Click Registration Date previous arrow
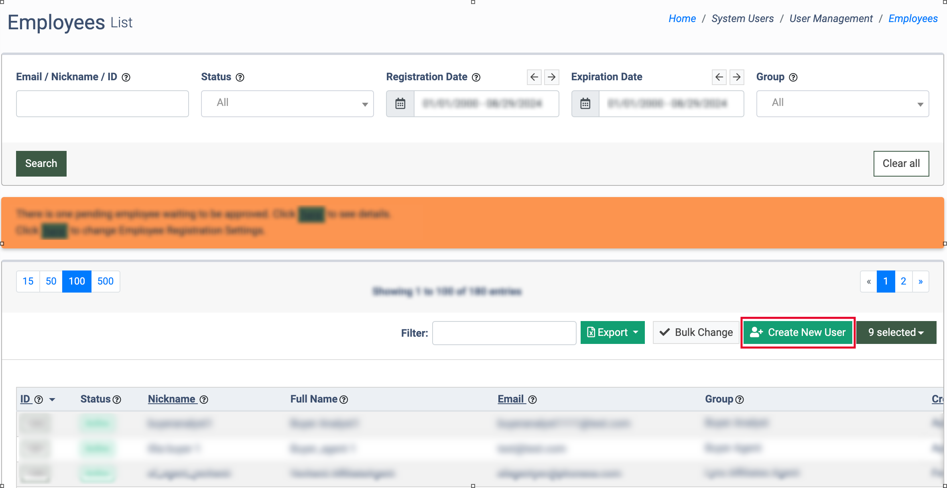The height and width of the screenshot is (488, 947). click(534, 77)
